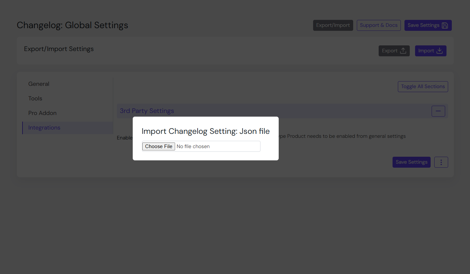The width and height of the screenshot is (470, 274).
Task: Click the 'Import Changelog Setting: Json file' heading
Action: tap(206, 131)
